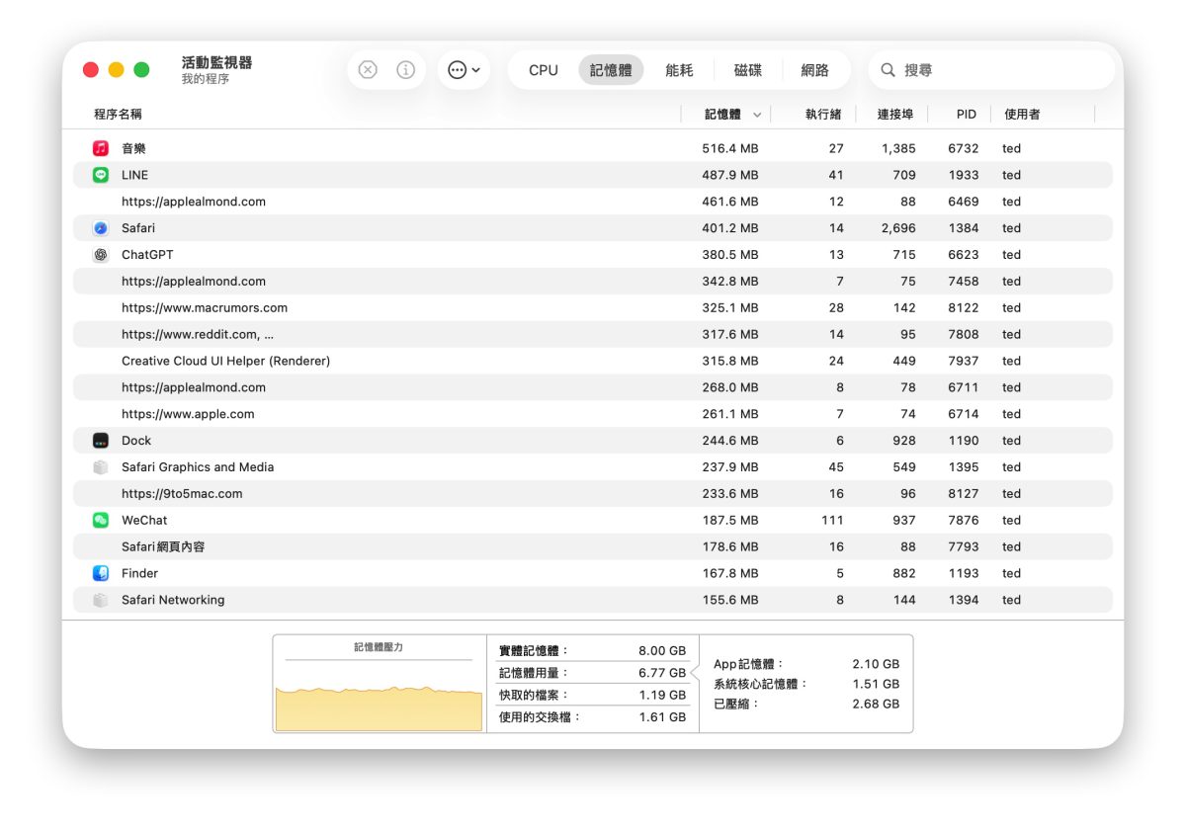Go to the 網路 tab

(x=814, y=70)
